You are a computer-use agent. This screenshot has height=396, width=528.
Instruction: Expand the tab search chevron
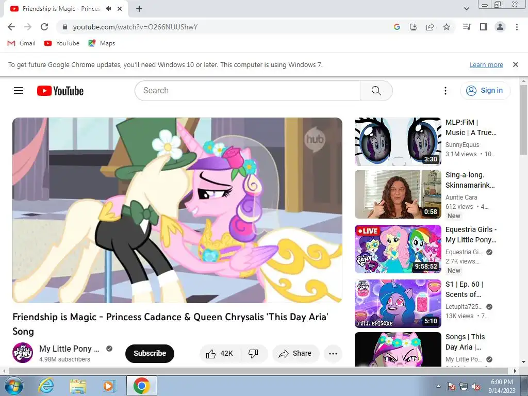pos(467,9)
